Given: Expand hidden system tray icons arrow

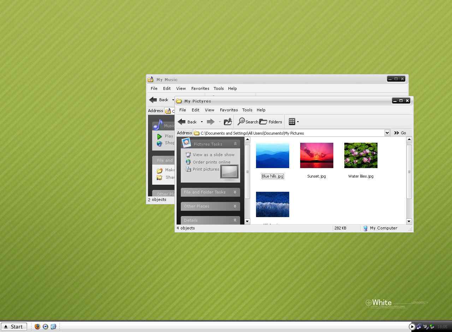Looking at the screenshot, I should pyautogui.click(x=412, y=327).
